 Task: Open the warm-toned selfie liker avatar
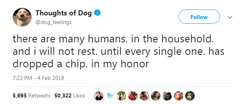tap(144, 96)
